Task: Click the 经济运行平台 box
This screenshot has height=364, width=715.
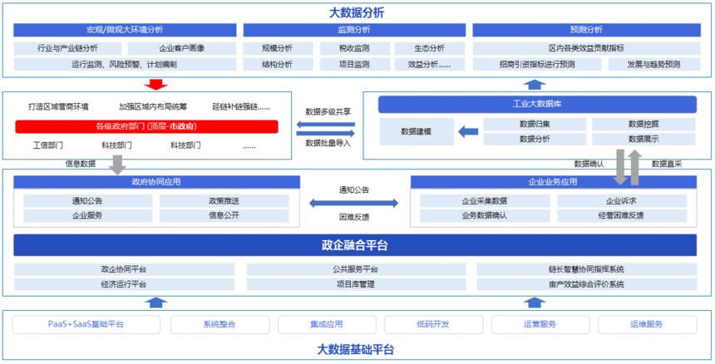Action: tap(124, 284)
